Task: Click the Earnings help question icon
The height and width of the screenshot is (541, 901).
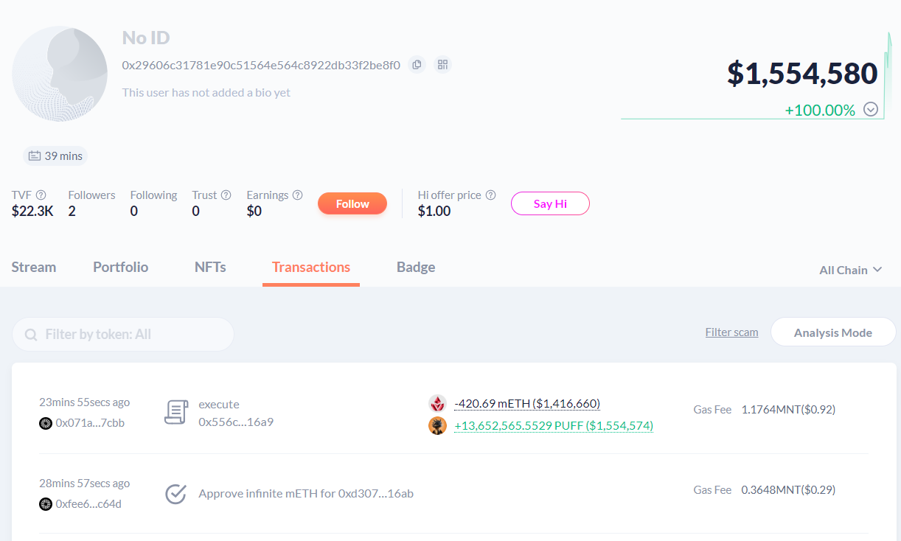Action: (297, 195)
